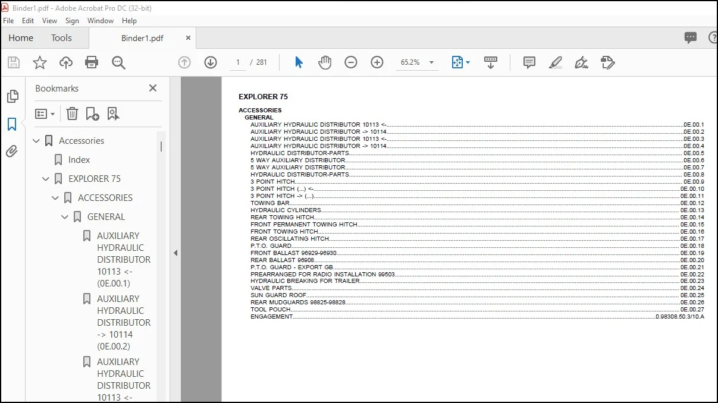Open the find text magnifier tool
The height and width of the screenshot is (403, 718).
pos(118,62)
